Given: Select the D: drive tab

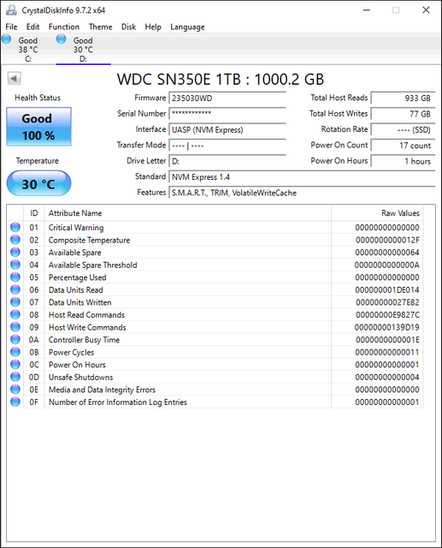Looking at the screenshot, I should click(83, 50).
